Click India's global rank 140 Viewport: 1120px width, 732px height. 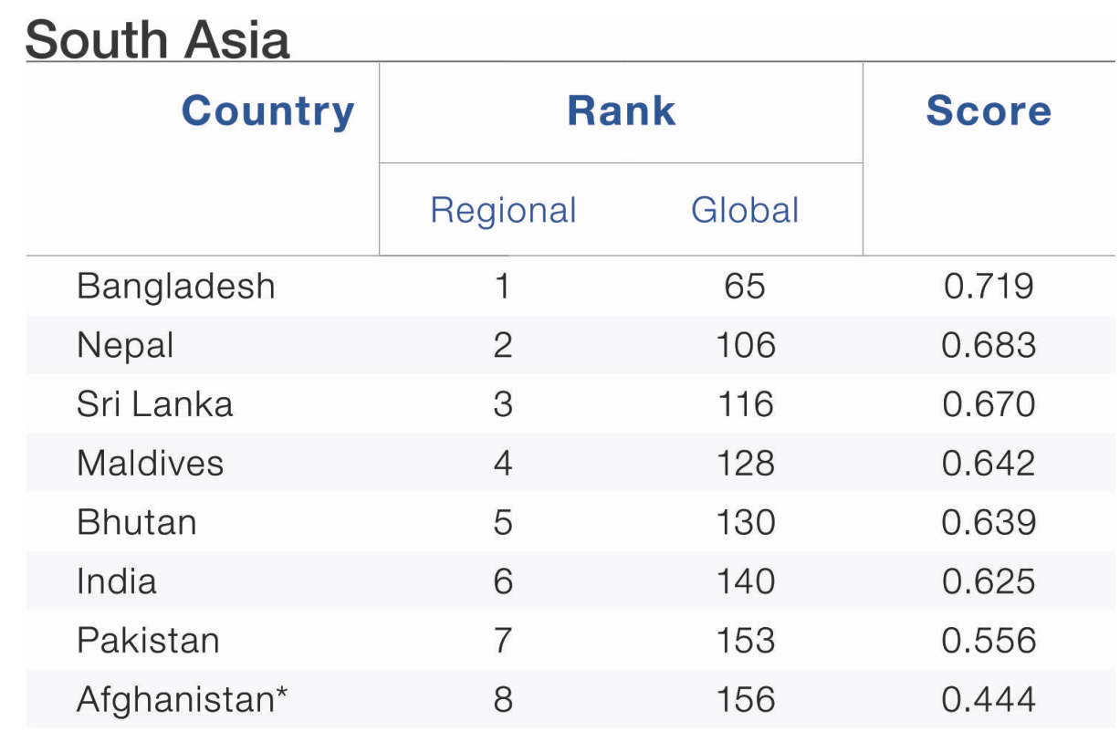coord(746,581)
